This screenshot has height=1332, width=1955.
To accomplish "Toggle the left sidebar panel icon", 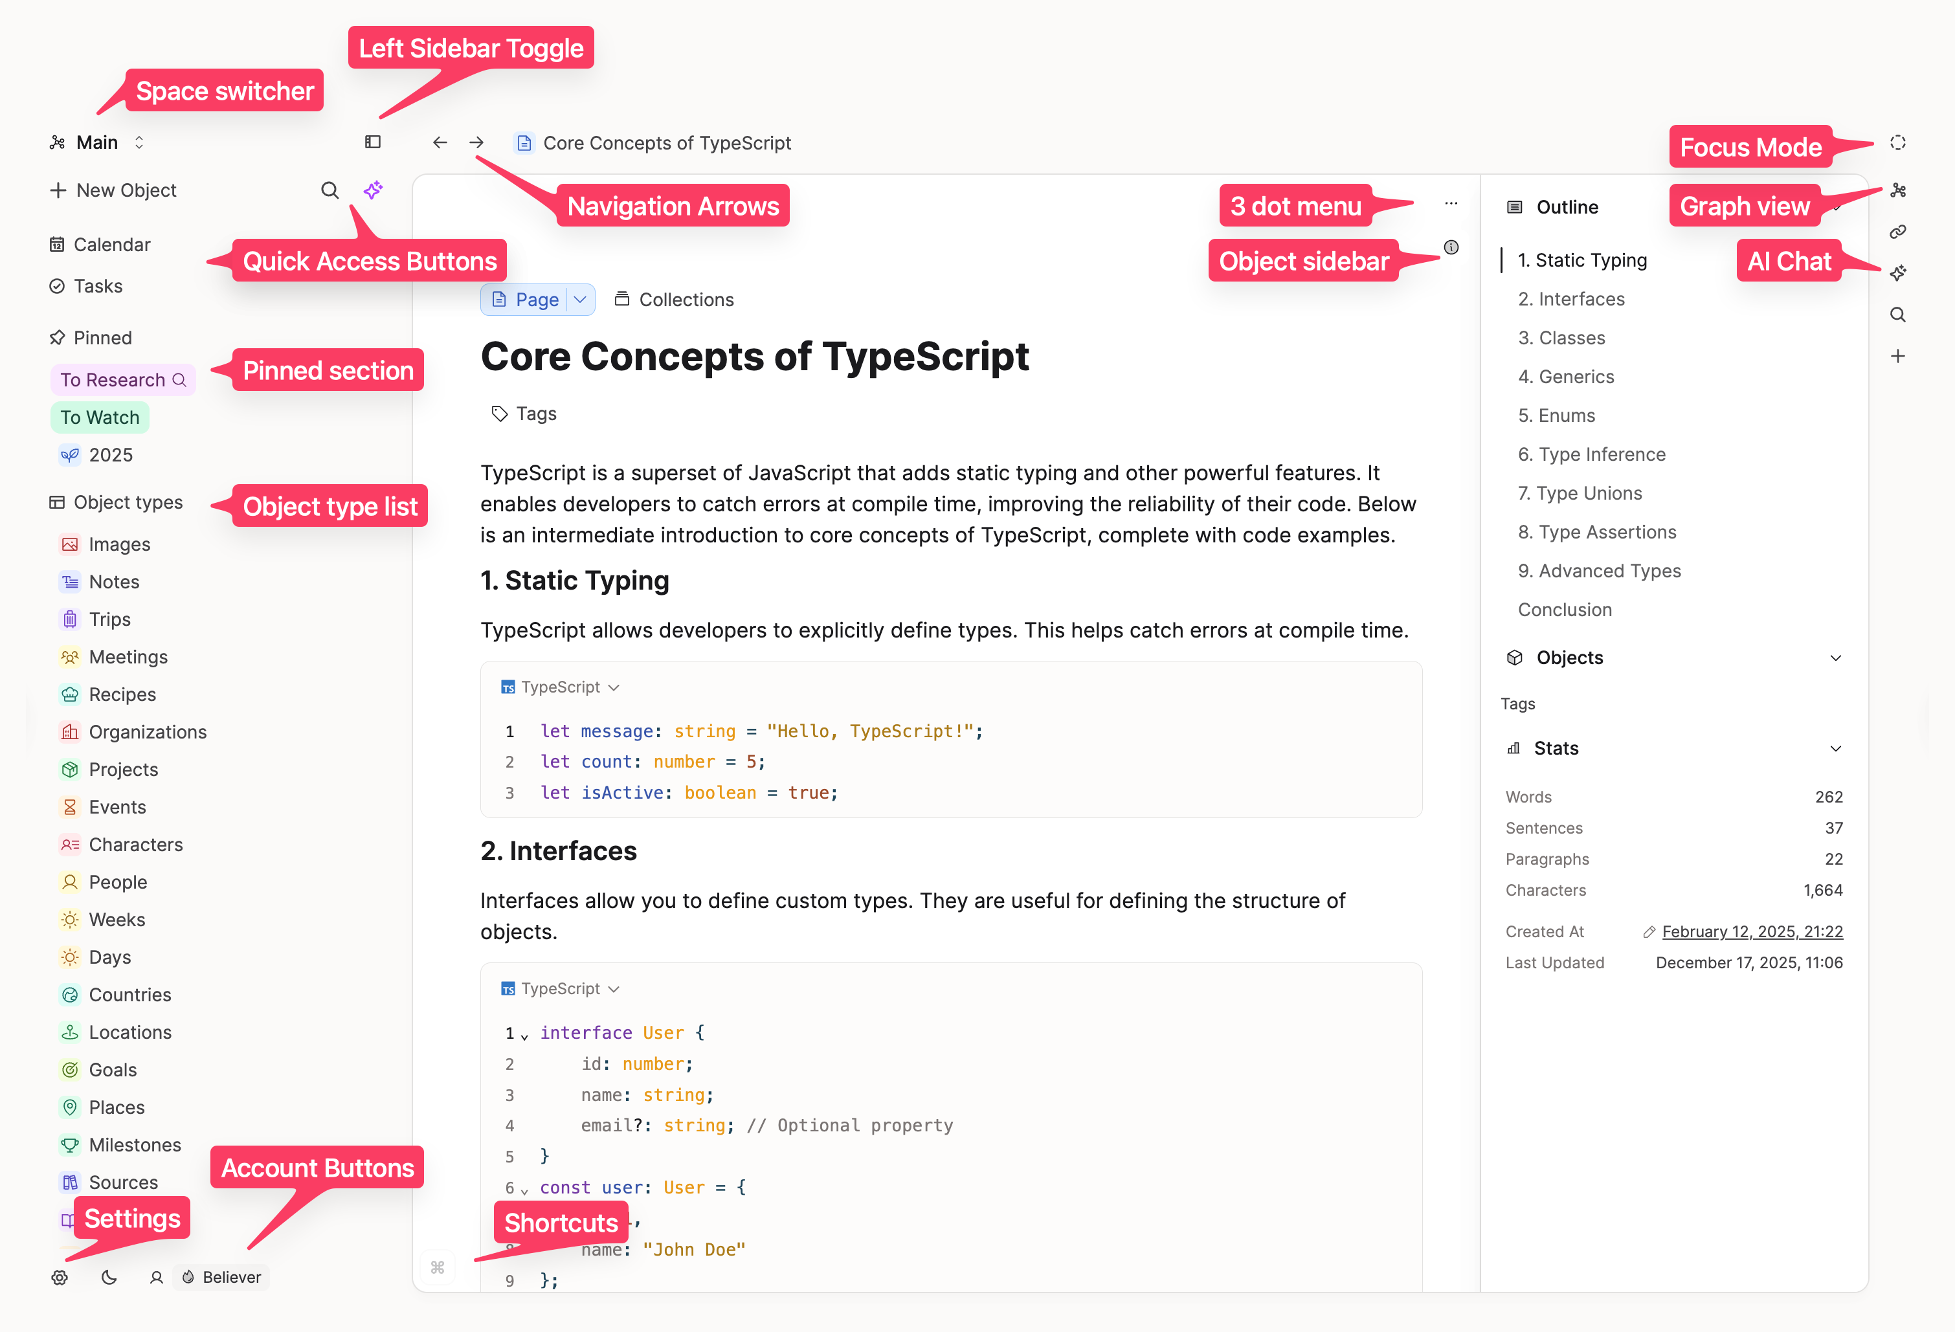I will [373, 142].
